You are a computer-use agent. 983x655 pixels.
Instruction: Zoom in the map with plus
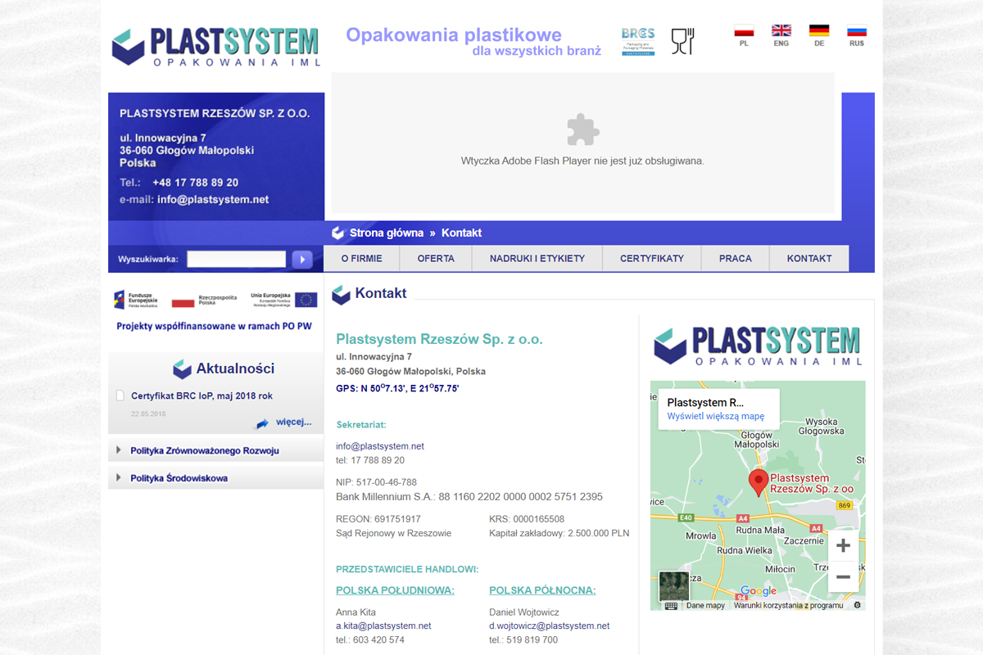click(843, 545)
